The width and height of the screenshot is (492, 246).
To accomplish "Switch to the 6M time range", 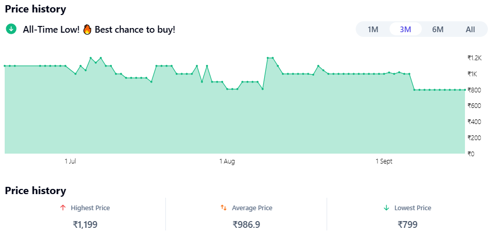I will point(438,29).
